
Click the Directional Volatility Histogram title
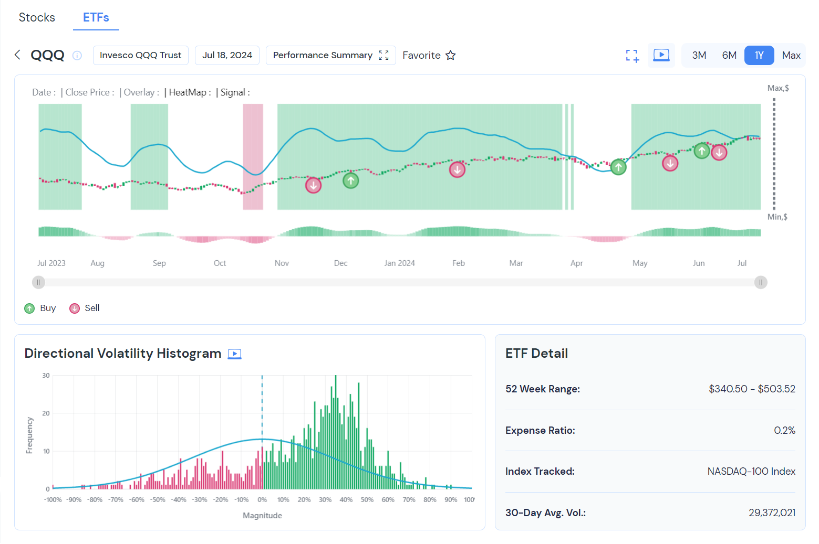123,354
